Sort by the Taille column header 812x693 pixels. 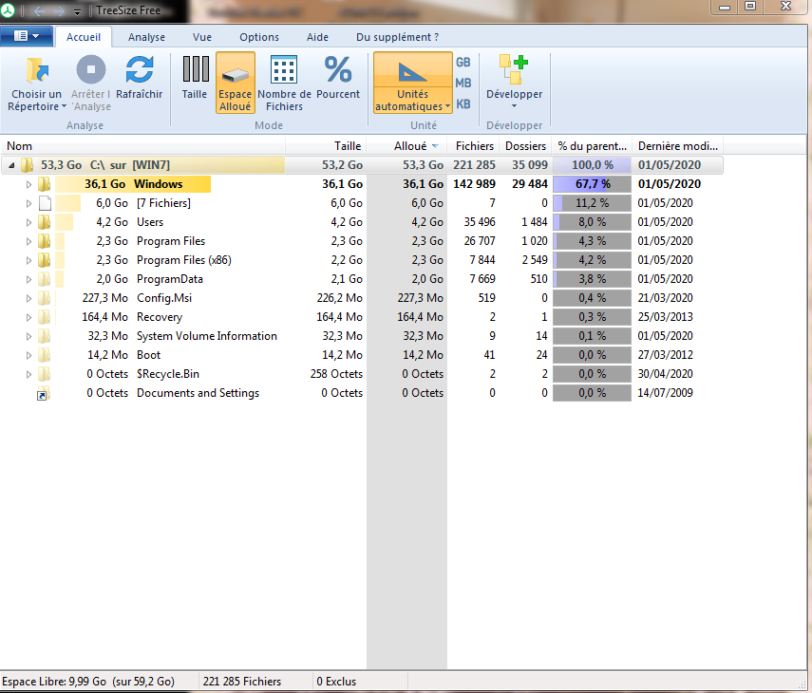[x=327, y=146]
